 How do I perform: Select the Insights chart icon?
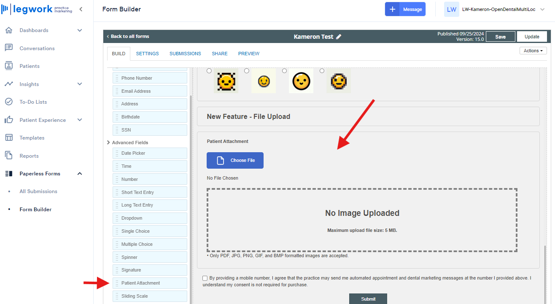[x=8, y=84]
